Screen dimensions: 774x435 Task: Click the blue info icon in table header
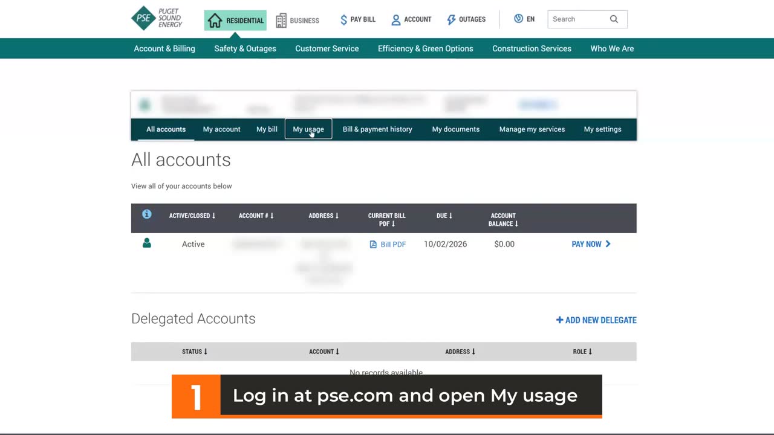click(x=146, y=214)
